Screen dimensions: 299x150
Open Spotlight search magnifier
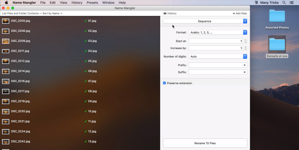pyautogui.click(x=284, y=2)
